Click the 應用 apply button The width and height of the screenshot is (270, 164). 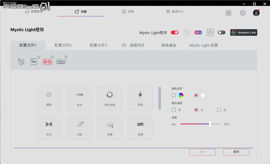(x=236, y=152)
